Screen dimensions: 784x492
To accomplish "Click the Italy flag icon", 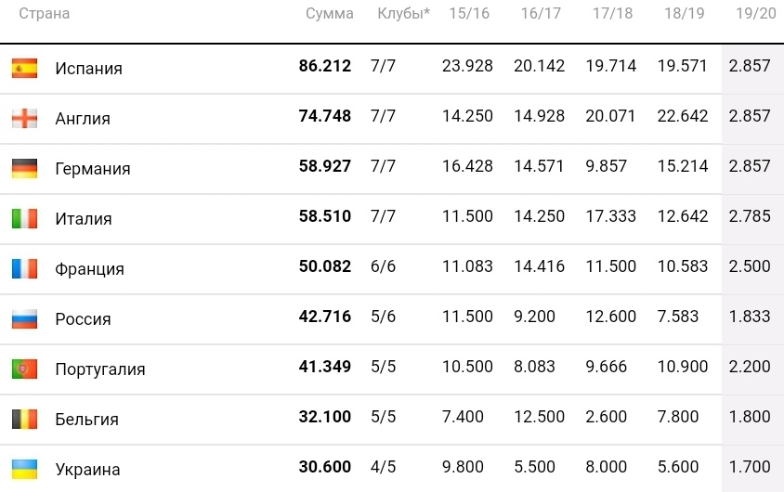I will coord(24,218).
